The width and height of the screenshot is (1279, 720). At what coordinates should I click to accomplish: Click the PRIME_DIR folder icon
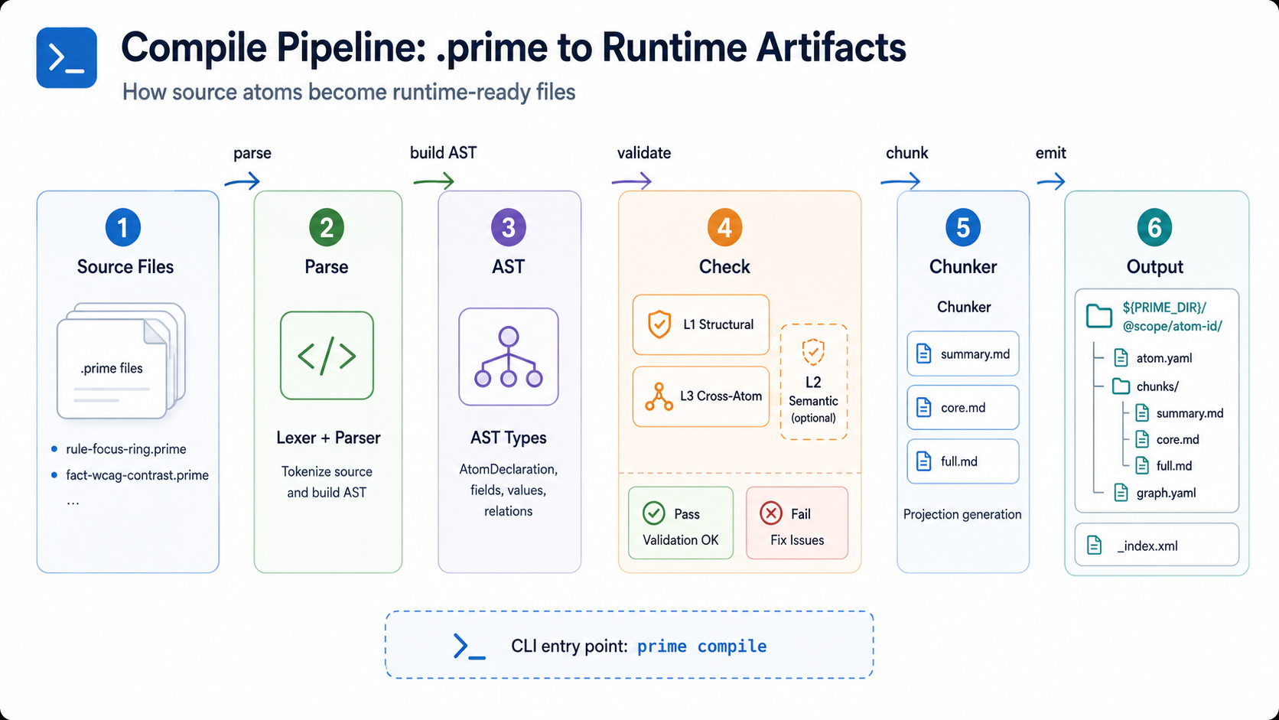click(x=1099, y=316)
